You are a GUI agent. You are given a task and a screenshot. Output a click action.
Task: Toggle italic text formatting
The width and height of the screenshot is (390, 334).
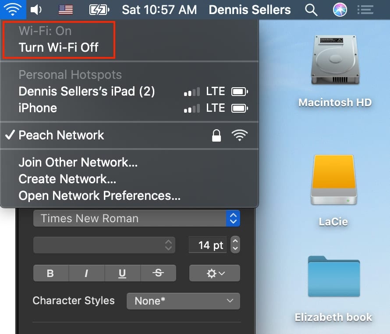[x=86, y=274]
